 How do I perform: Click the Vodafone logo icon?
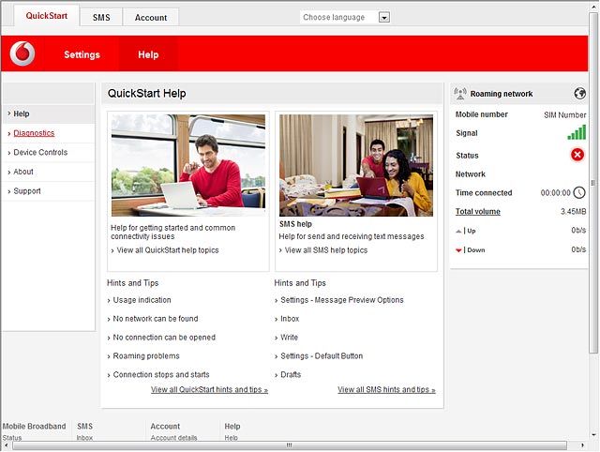click(22, 53)
